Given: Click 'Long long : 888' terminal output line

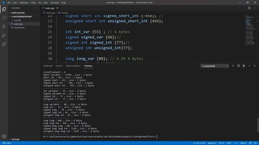Looking at the screenshot, I should pyautogui.click(x=63, y=120).
